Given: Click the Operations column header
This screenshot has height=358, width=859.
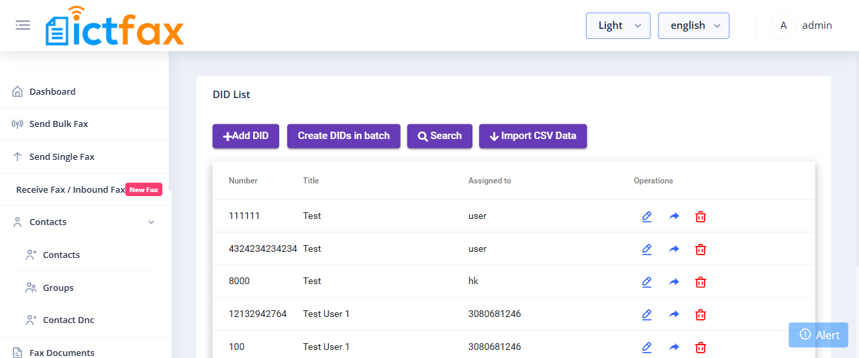Looking at the screenshot, I should (653, 181).
